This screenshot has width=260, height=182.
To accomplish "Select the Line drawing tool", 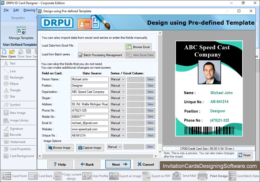I will (10, 71).
